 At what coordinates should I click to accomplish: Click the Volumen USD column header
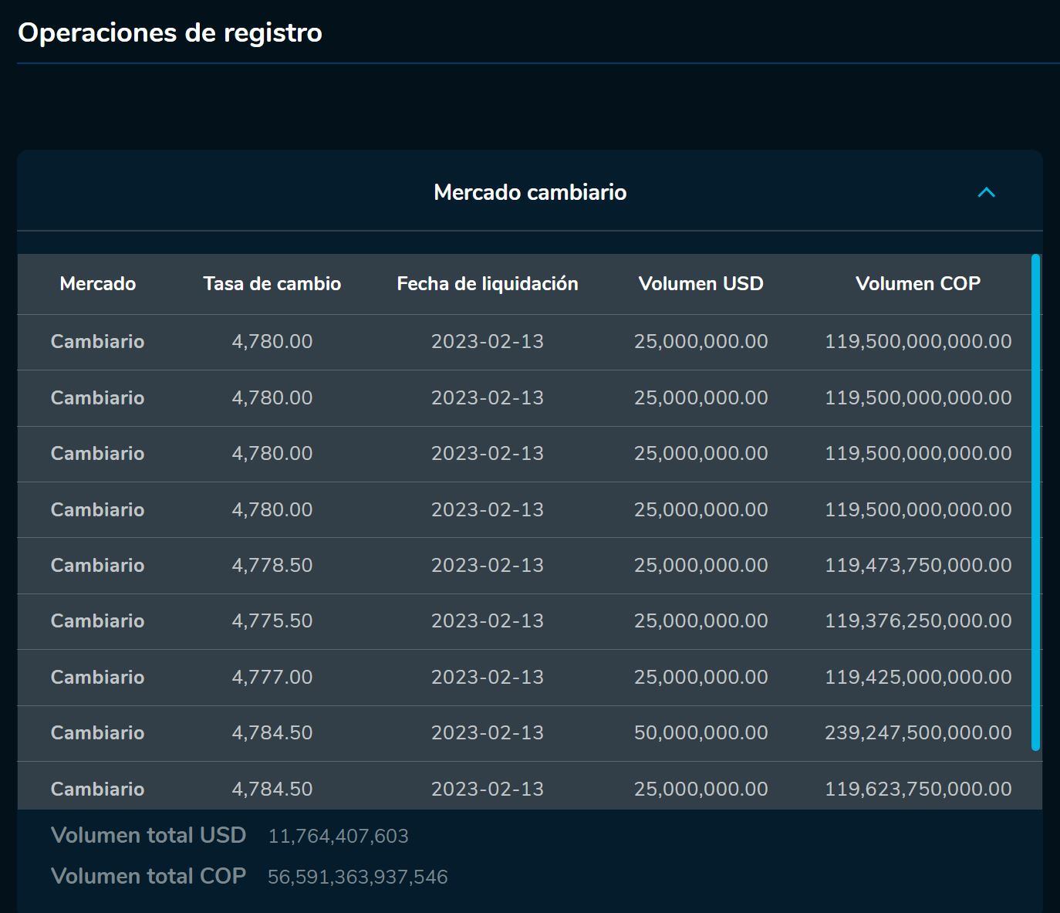700,284
